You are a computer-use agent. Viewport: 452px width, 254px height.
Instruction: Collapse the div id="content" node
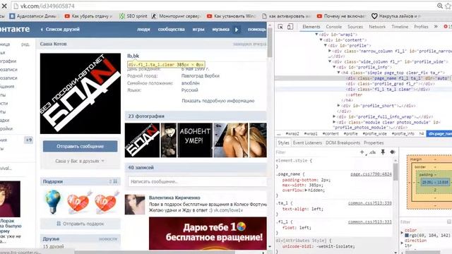(321, 40)
